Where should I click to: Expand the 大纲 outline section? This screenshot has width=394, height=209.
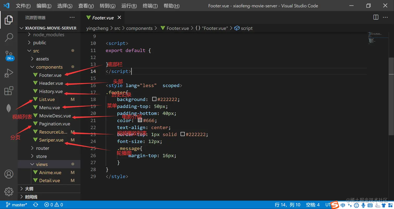49,189
